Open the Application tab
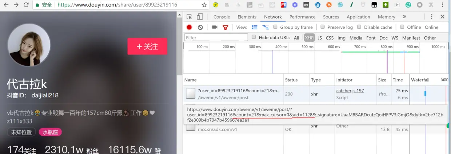Screen dimensions: 451x154 tap(358, 17)
